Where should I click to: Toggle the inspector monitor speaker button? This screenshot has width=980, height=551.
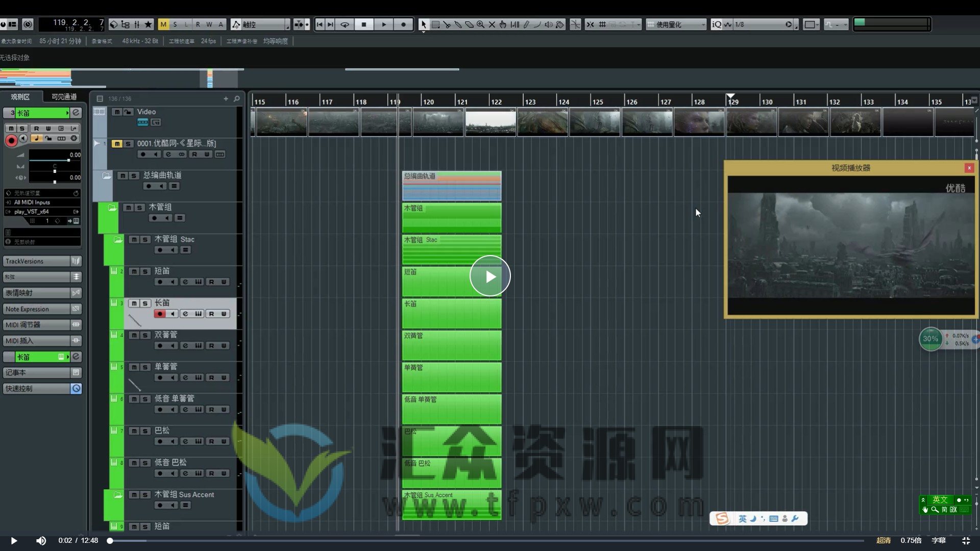(x=23, y=138)
